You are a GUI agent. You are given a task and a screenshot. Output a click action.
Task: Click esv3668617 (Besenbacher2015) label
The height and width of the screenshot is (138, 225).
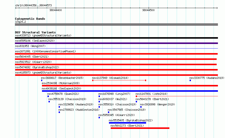click(x=62, y=78)
